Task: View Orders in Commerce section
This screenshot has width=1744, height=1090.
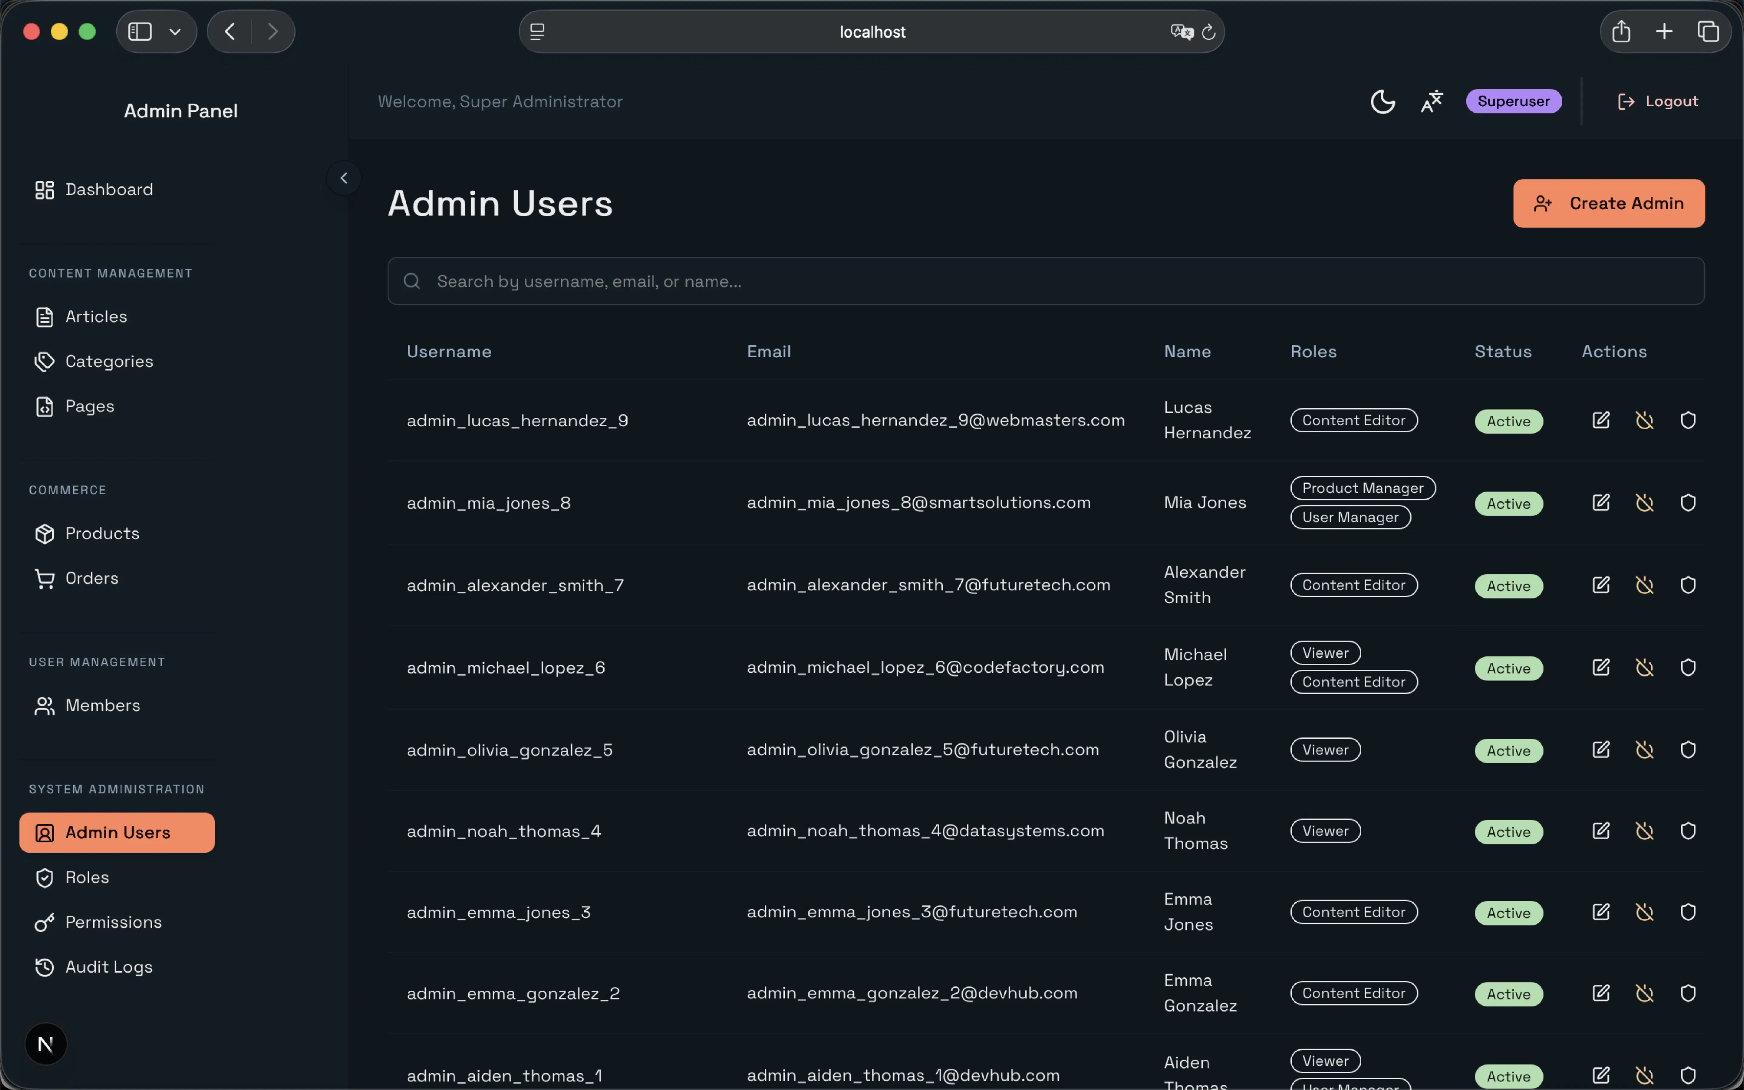Action: [117, 578]
